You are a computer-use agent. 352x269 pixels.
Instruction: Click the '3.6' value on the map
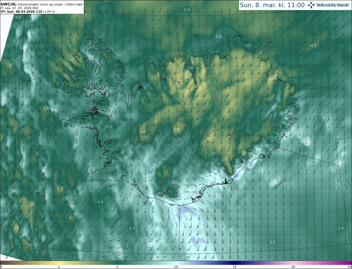(9, 65)
